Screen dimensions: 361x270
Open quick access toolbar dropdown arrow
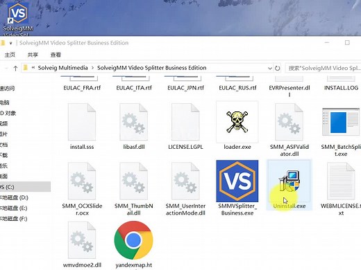[x=10, y=43]
